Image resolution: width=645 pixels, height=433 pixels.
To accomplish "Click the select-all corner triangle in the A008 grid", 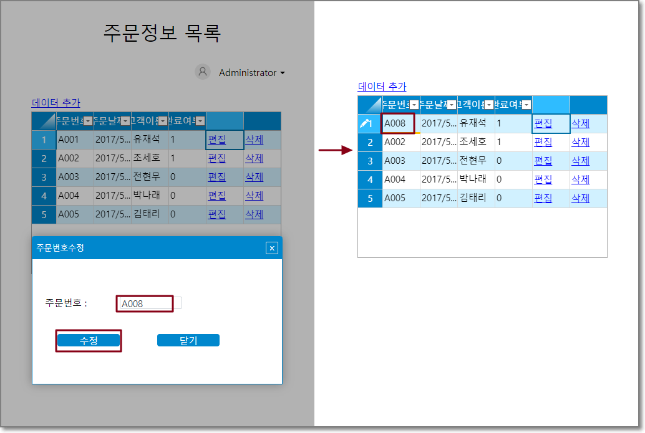I will [x=373, y=105].
